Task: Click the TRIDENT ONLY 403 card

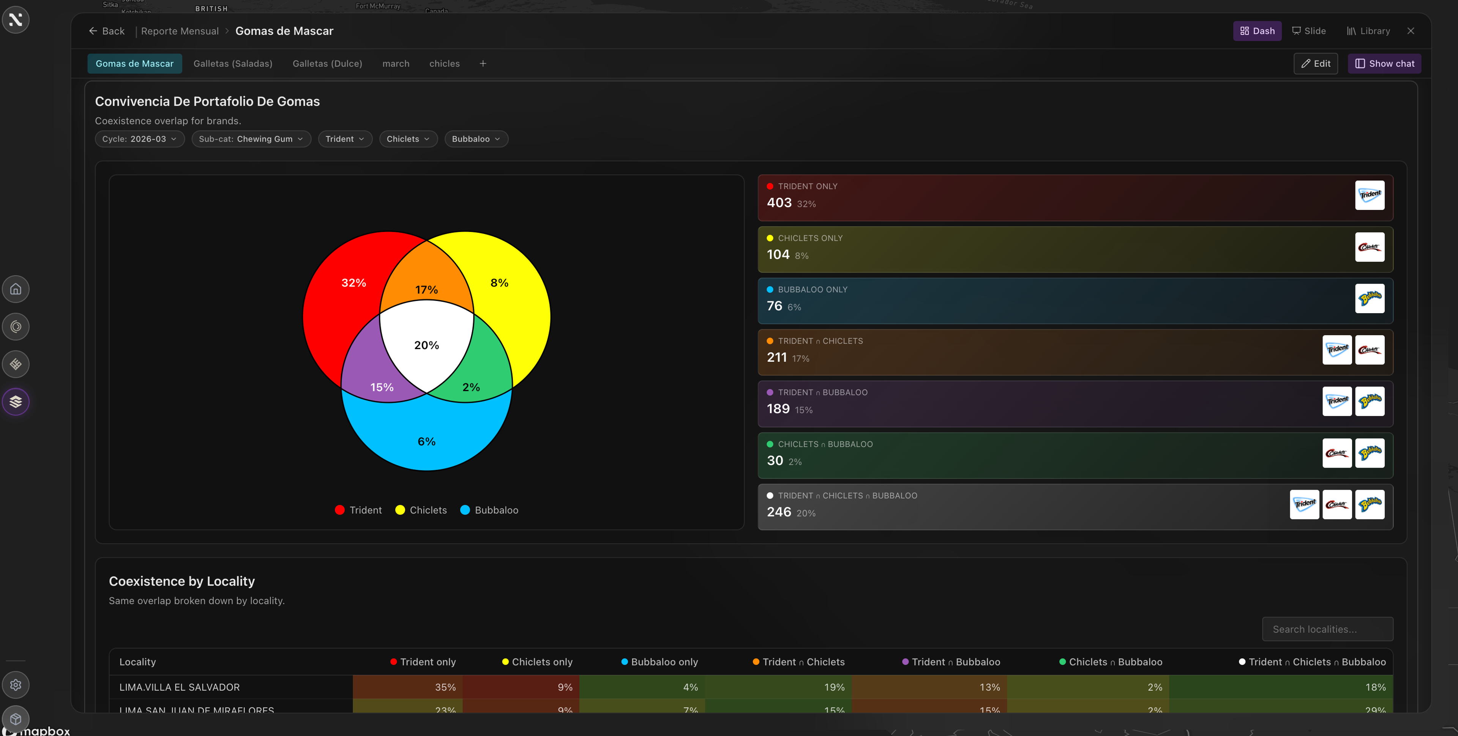Action: tap(1075, 197)
